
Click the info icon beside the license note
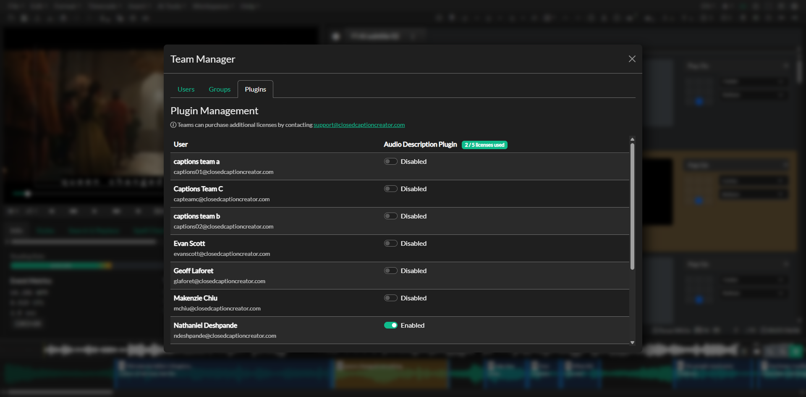click(173, 125)
